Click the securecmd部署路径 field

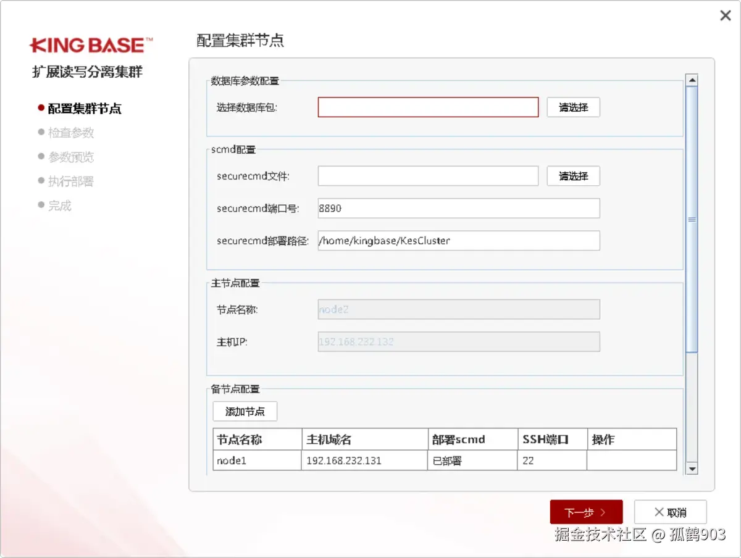459,241
